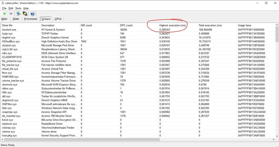Image resolution: width=279 pixels, height=147 pixels.
Task: Open the Edit menu
Action: (11, 8)
